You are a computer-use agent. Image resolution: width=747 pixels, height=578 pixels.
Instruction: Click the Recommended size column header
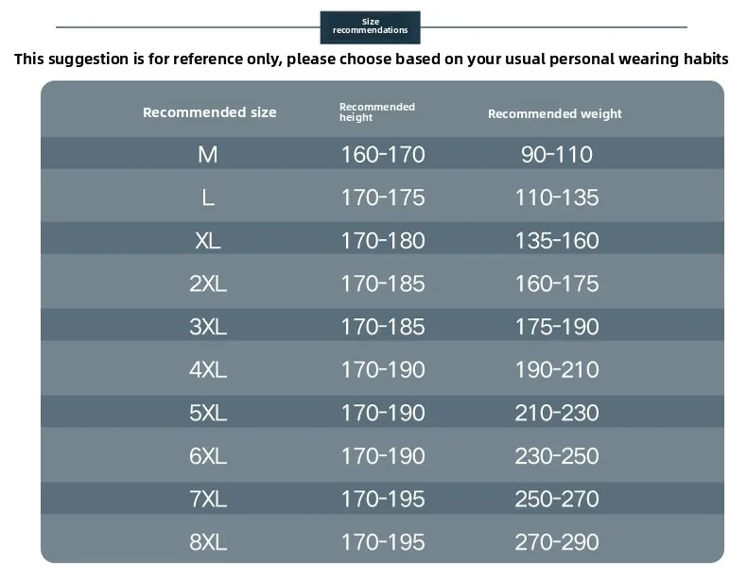click(x=209, y=112)
